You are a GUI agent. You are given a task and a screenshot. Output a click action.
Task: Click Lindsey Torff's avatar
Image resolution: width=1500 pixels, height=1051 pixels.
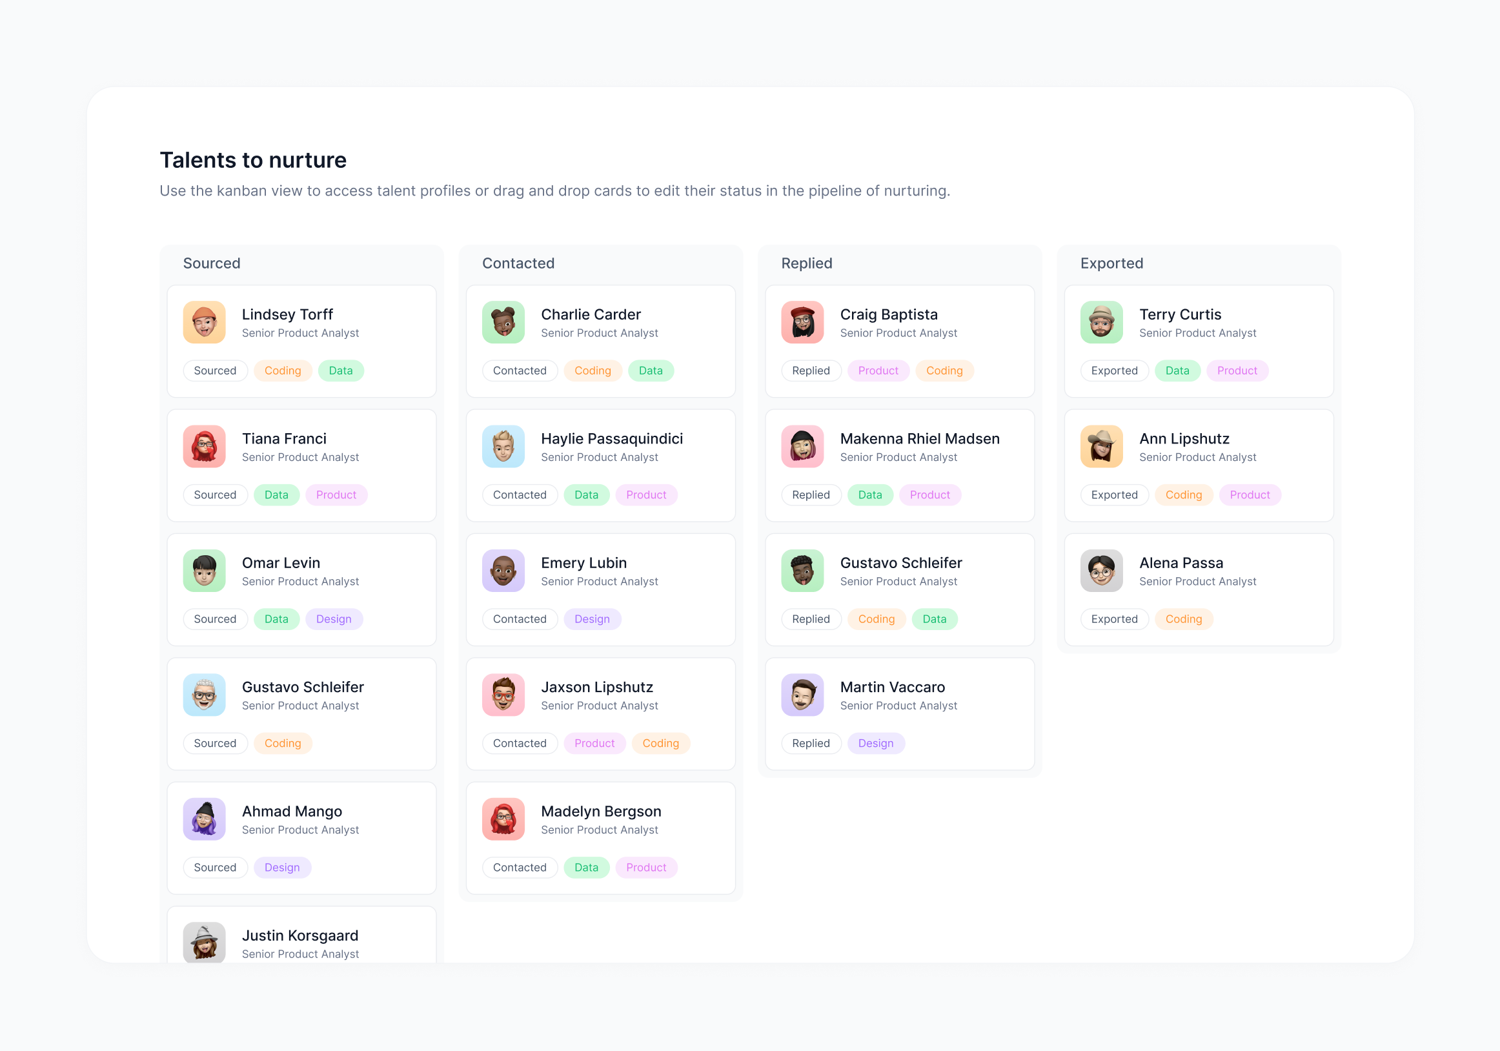point(204,322)
